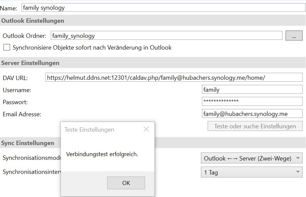The width and height of the screenshot is (306, 197).
Task: Click the Server Einstellungen section header
Action: [x=153, y=63]
